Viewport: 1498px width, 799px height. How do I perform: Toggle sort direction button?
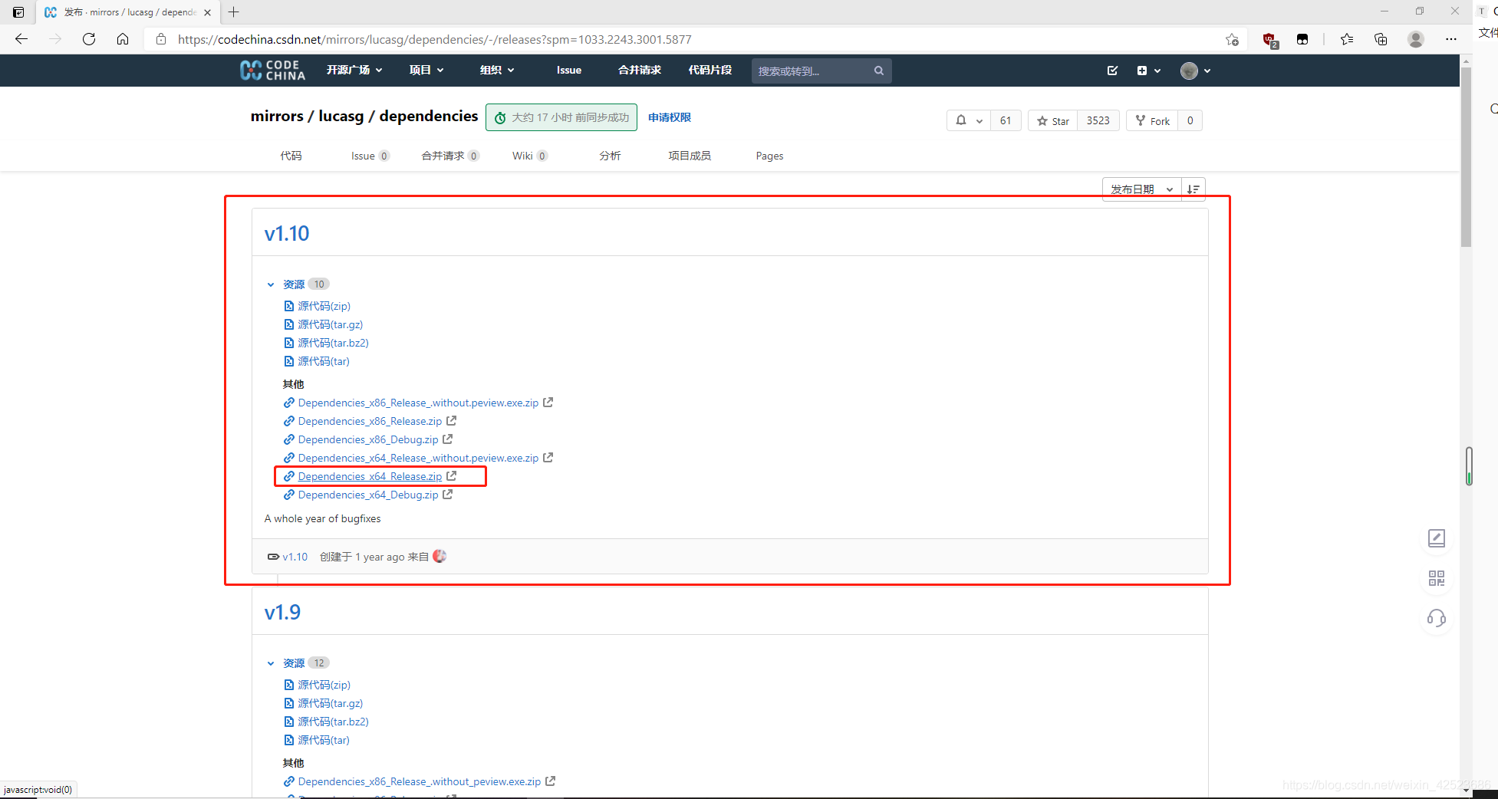[1193, 189]
